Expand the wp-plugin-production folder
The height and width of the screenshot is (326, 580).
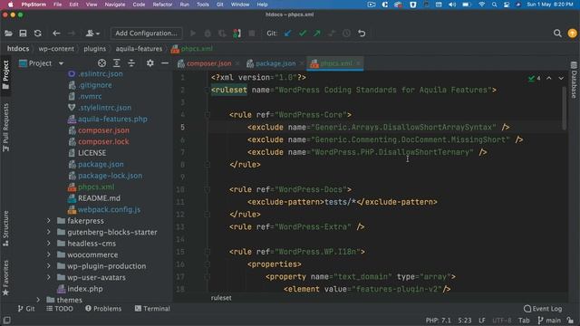pyautogui.click(x=48, y=265)
